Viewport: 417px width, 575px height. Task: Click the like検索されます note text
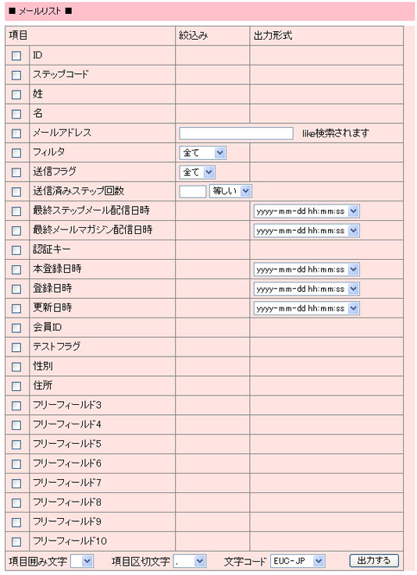[336, 133]
